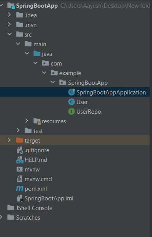Select the mvnw file name
This screenshot has height=237, width=152.
point(32,170)
